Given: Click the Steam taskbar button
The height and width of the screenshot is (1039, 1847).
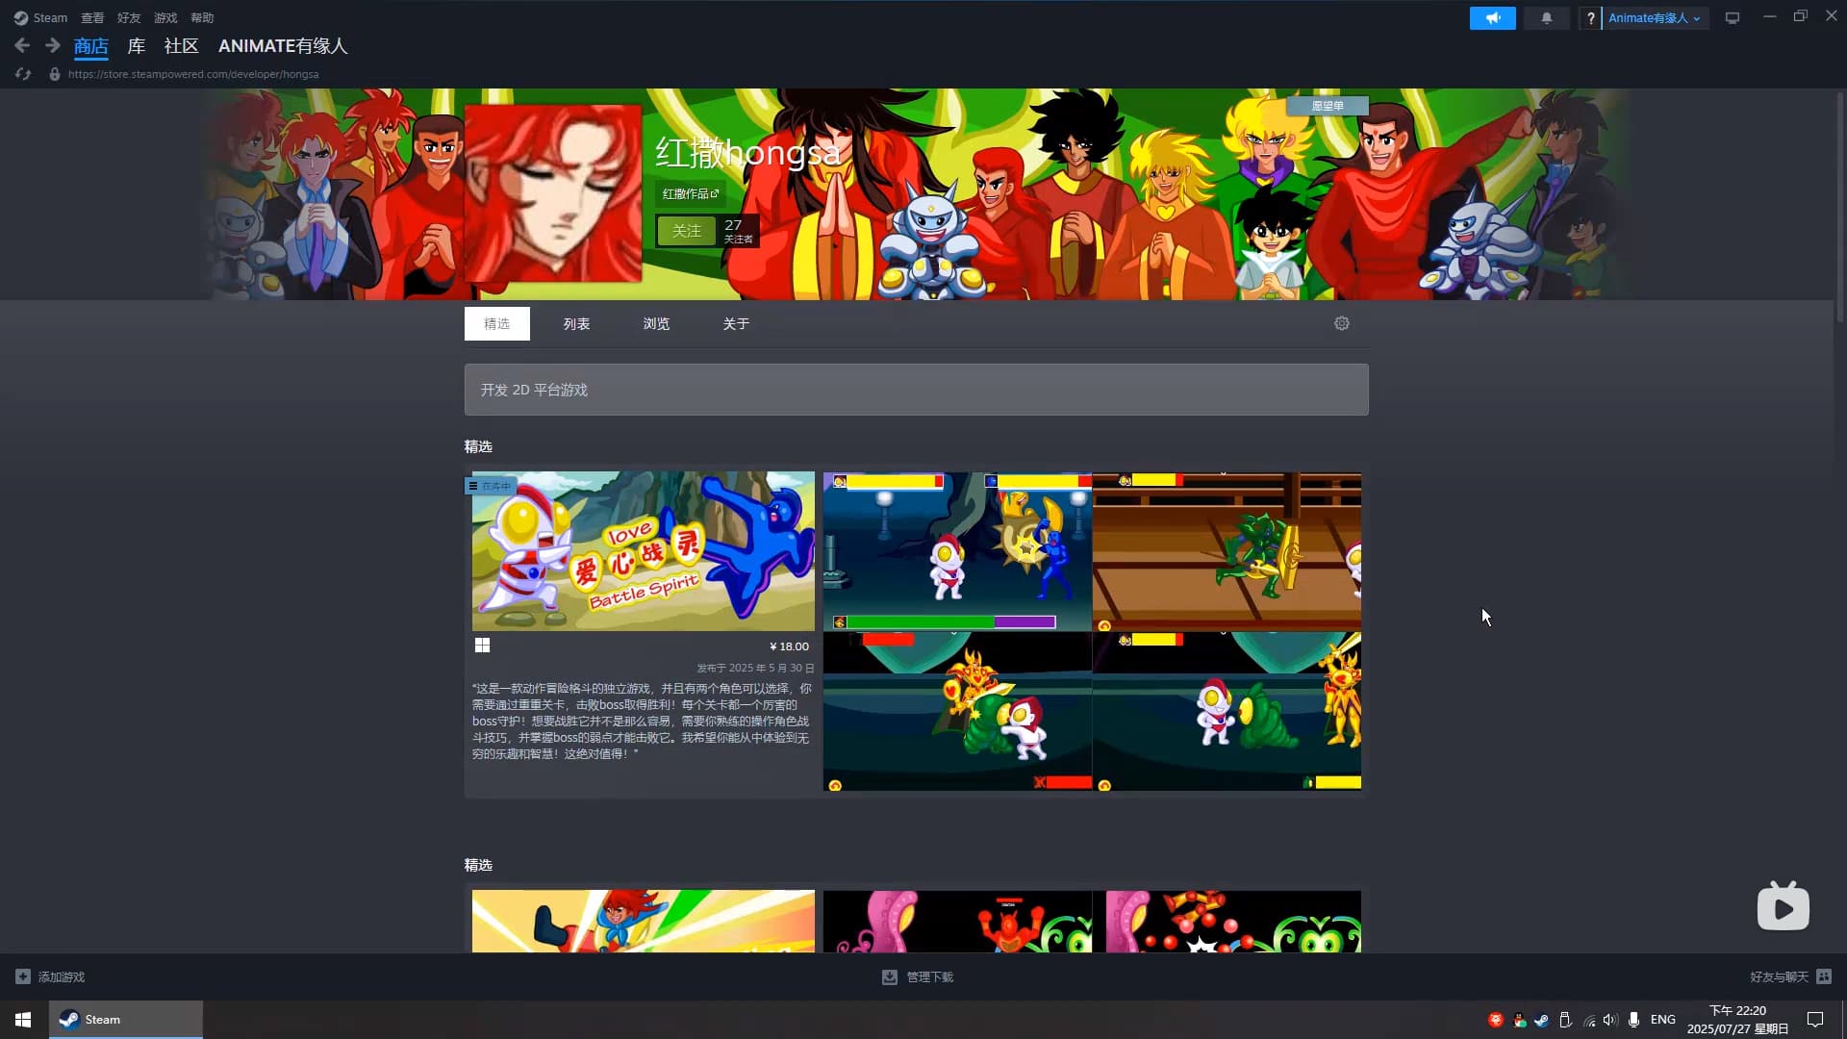Looking at the screenshot, I should [126, 1020].
